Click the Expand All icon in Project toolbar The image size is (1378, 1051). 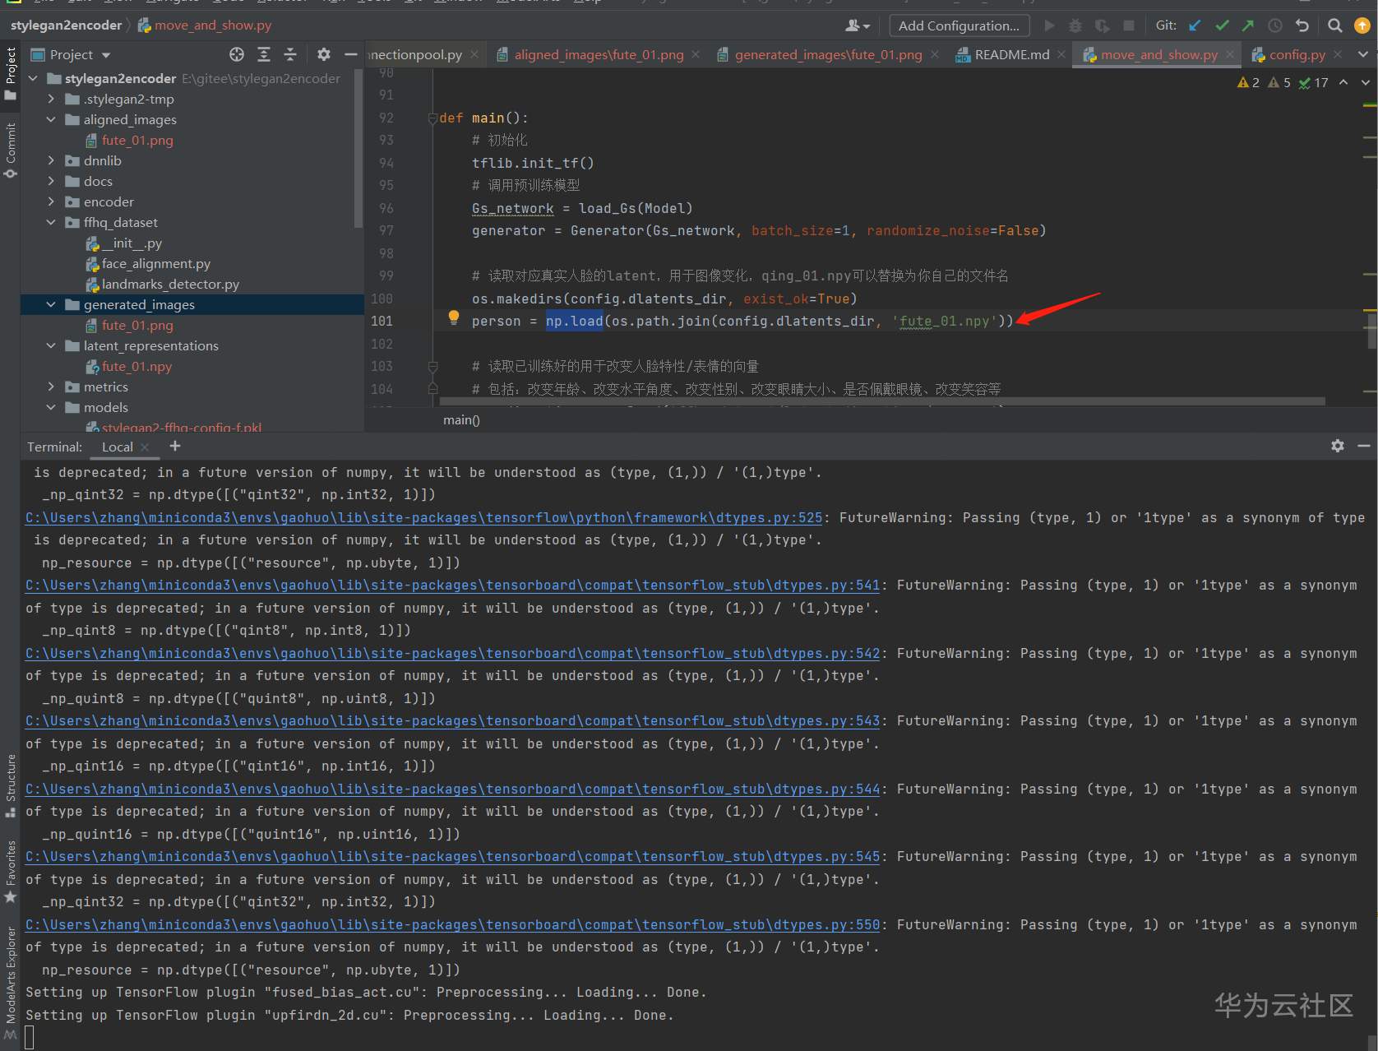(x=264, y=54)
